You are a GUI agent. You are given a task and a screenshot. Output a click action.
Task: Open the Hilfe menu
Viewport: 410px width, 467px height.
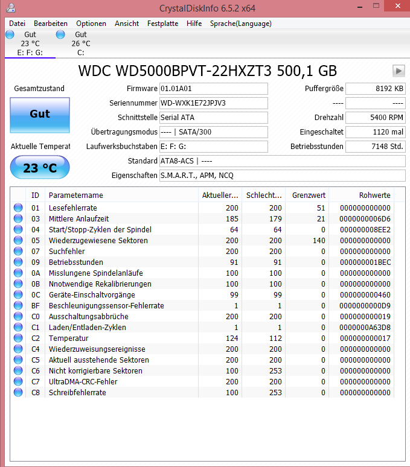click(x=194, y=24)
